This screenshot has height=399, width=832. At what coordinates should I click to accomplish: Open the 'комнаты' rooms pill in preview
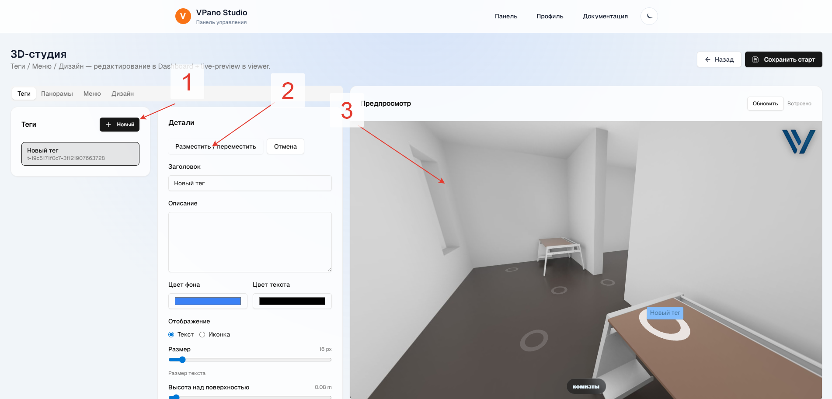(x=586, y=387)
